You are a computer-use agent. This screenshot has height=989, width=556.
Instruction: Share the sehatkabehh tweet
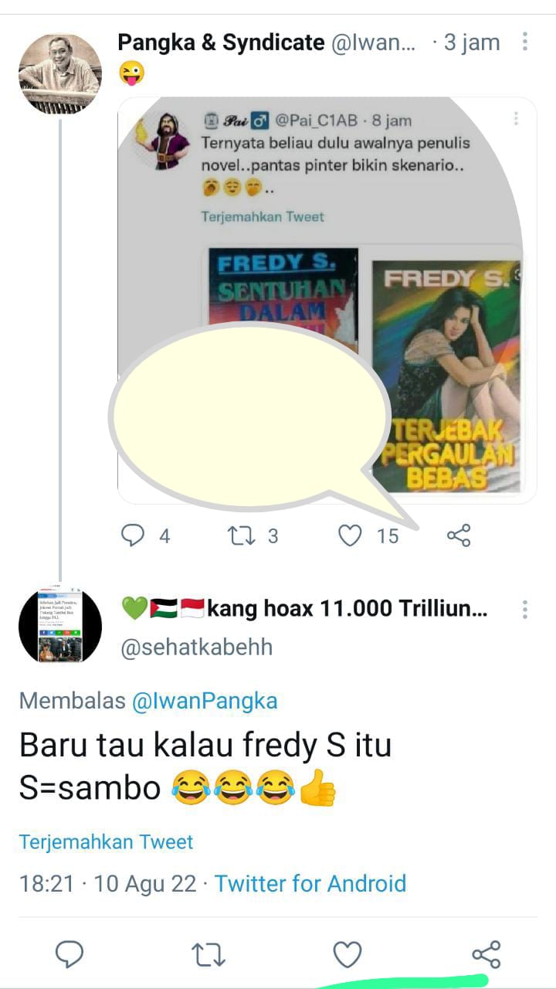coord(486,954)
